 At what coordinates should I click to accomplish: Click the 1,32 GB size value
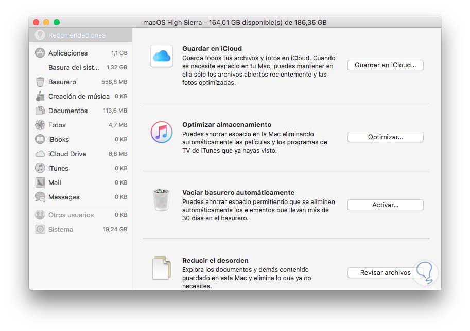click(117, 67)
